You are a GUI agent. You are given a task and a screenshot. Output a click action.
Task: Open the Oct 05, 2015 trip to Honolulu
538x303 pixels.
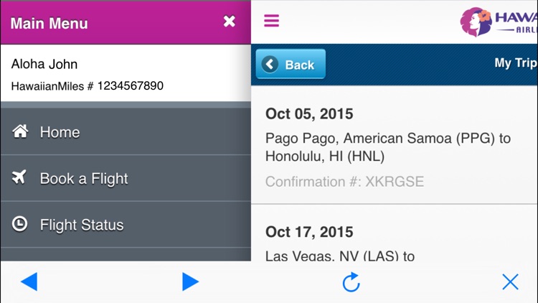(395, 146)
